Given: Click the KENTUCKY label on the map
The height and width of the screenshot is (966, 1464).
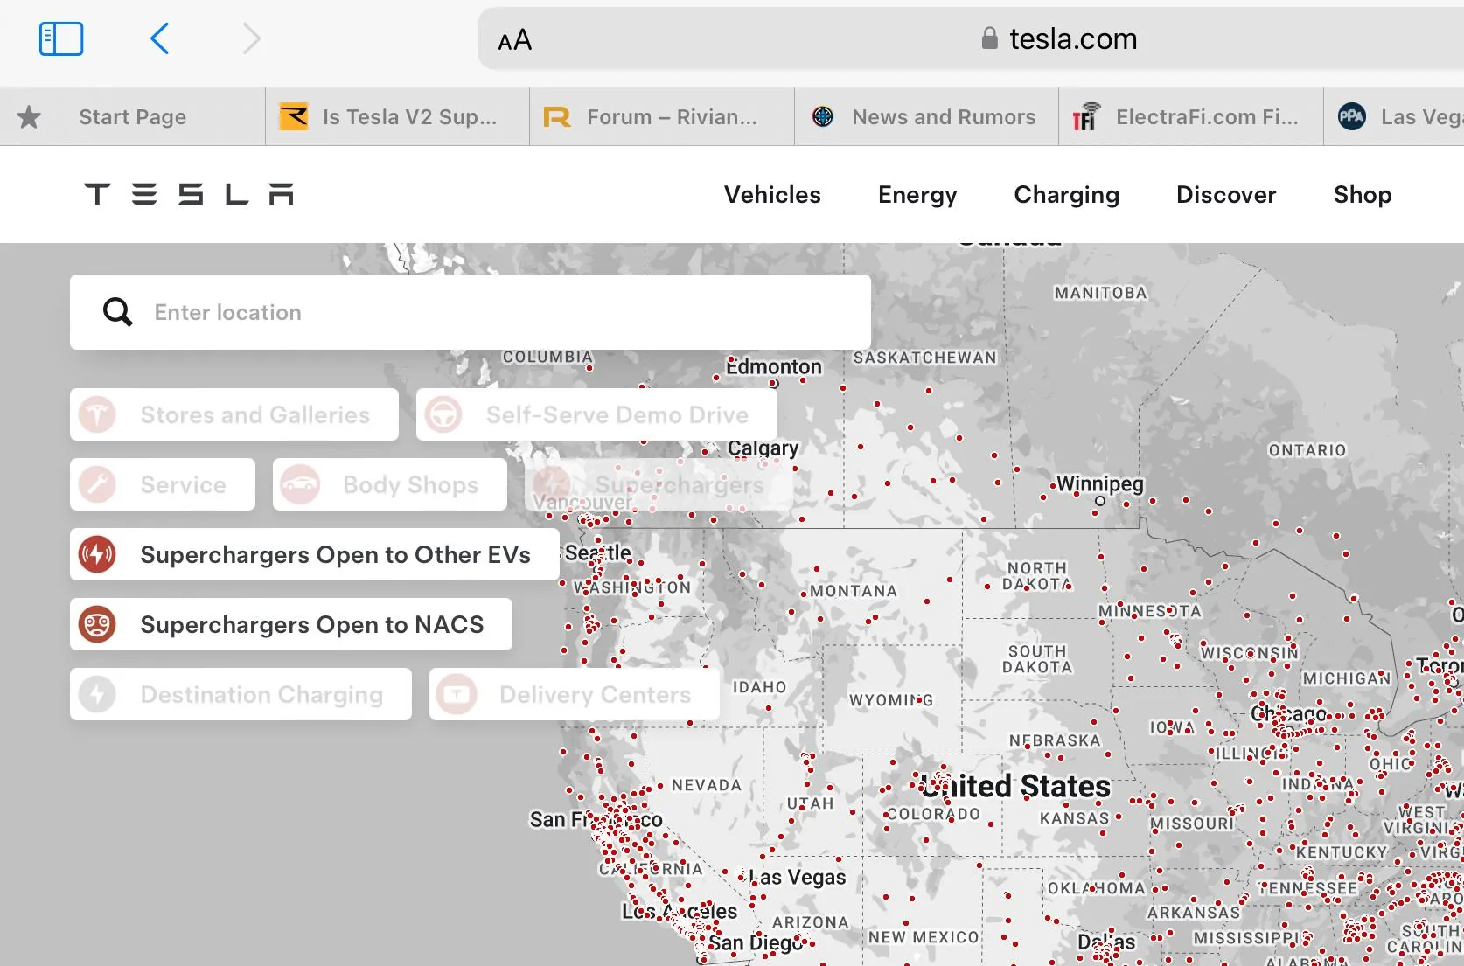Looking at the screenshot, I should pos(1342,852).
